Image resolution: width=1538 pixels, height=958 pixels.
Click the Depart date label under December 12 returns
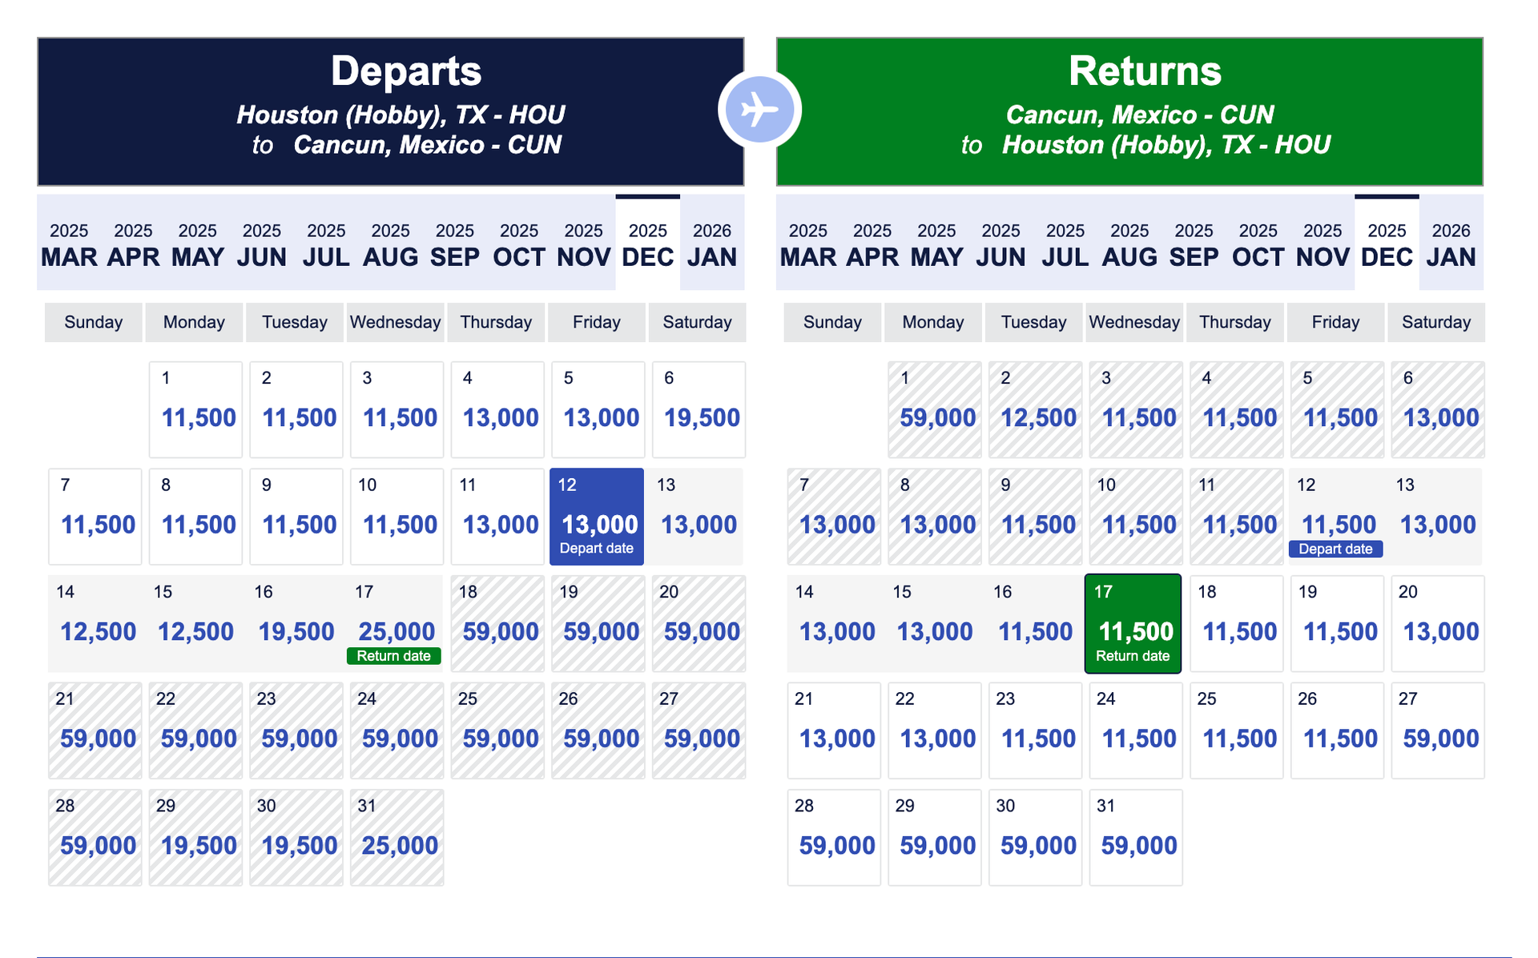(1335, 549)
